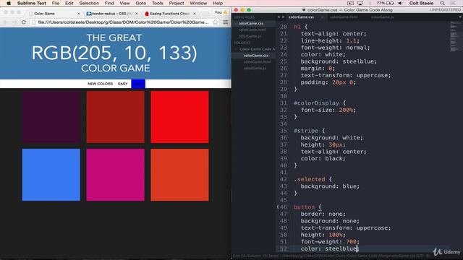Open colorGame.html in the folder tree
Image resolution: width=463 pixels, height=260 pixels.
pyautogui.click(x=258, y=62)
